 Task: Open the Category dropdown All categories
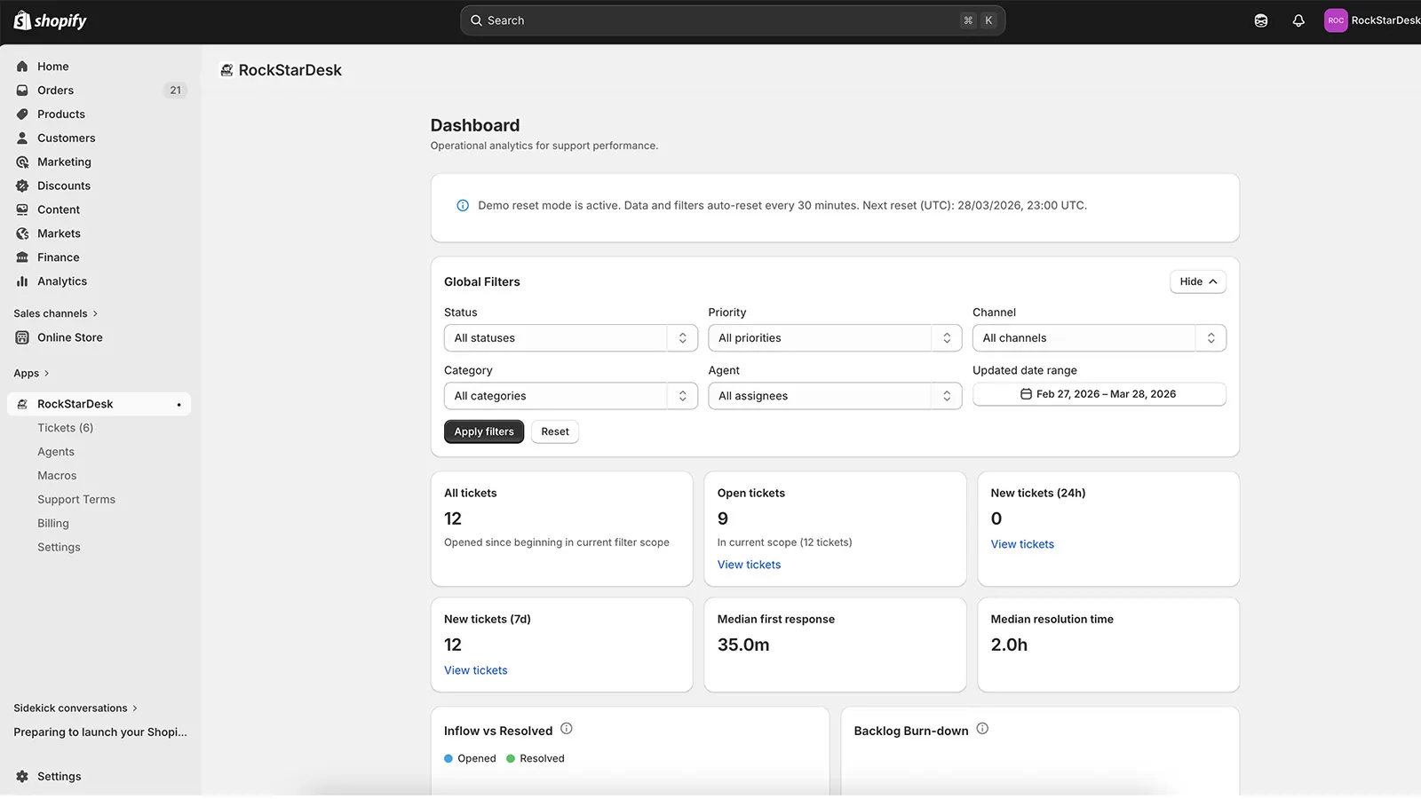tap(570, 396)
